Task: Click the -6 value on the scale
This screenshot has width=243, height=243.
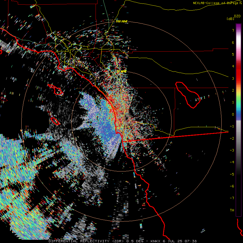Action: tap(232, 186)
